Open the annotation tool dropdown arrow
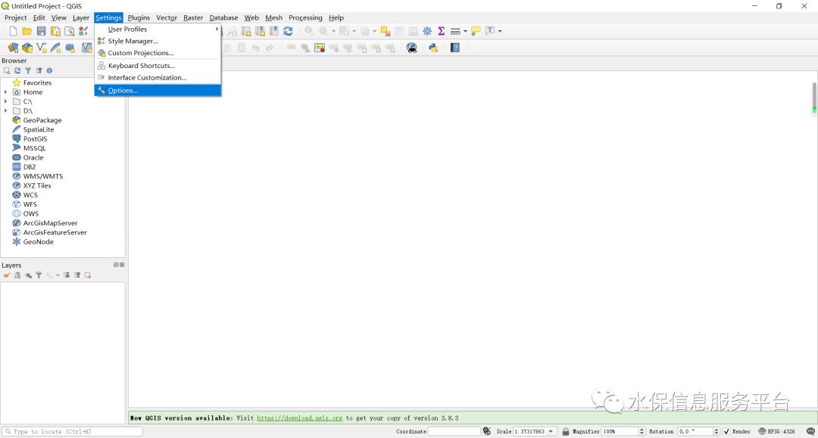Image resolution: width=818 pixels, height=438 pixels. [499, 31]
